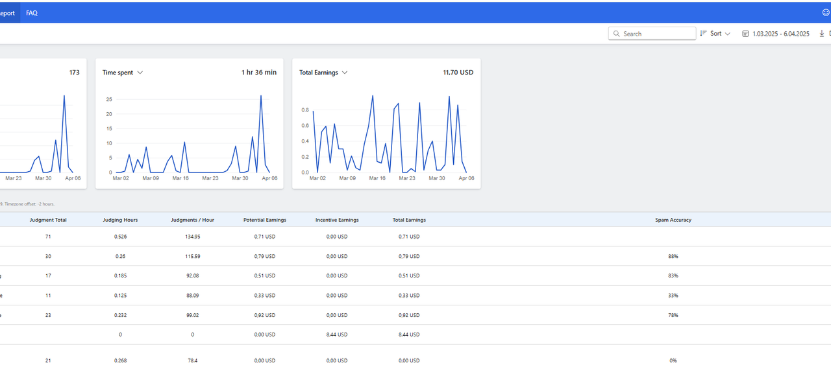The image size is (831, 376).
Task: Click the 11,70 USD total value
Action: [x=458, y=73]
